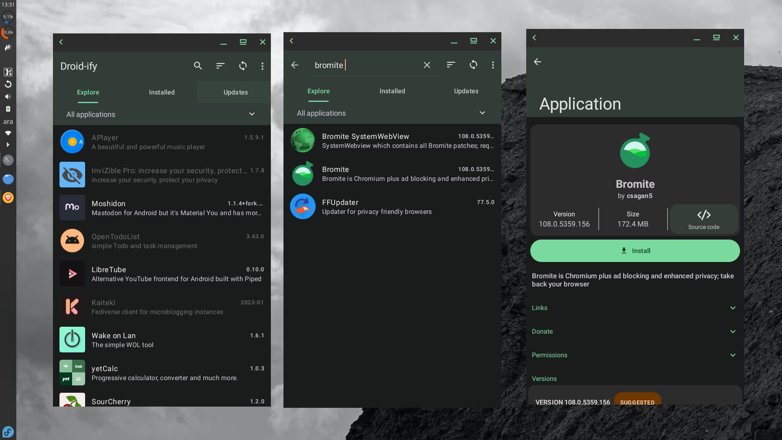Open overflow menu in bromite search window

(493, 65)
